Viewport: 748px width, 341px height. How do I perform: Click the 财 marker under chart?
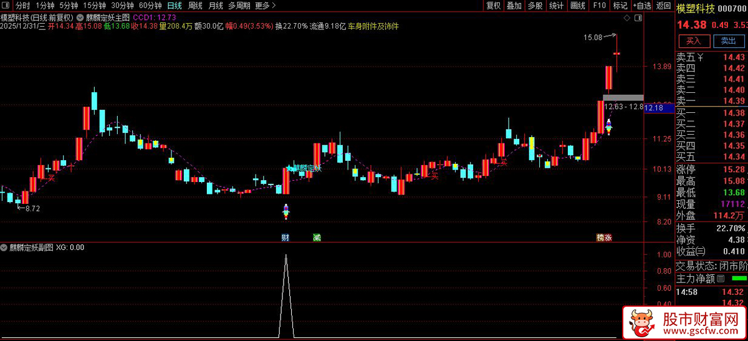(285, 238)
